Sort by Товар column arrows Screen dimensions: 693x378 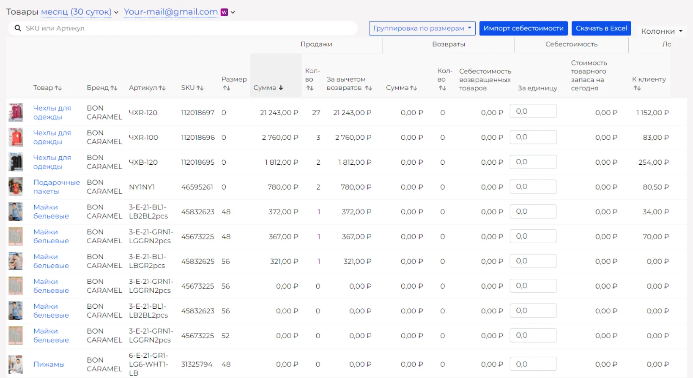point(58,88)
